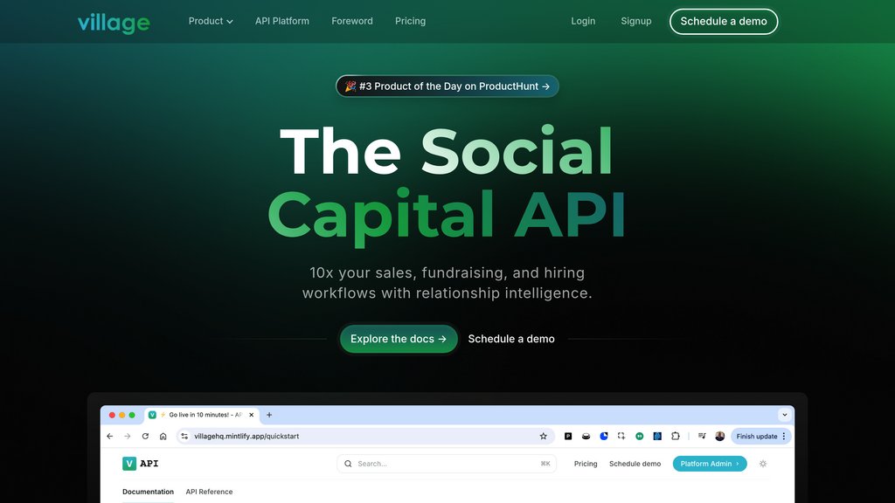
Task: Click the Platform Admin button
Action: click(710, 464)
